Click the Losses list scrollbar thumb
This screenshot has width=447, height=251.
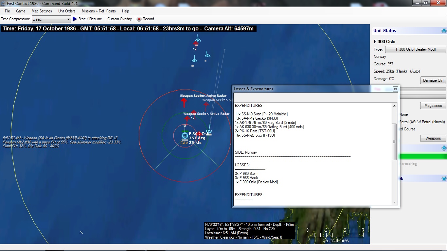click(x=394, y=142)
